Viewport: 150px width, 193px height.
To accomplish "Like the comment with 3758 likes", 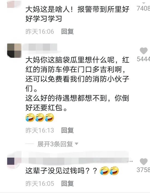I will [143, 162].
